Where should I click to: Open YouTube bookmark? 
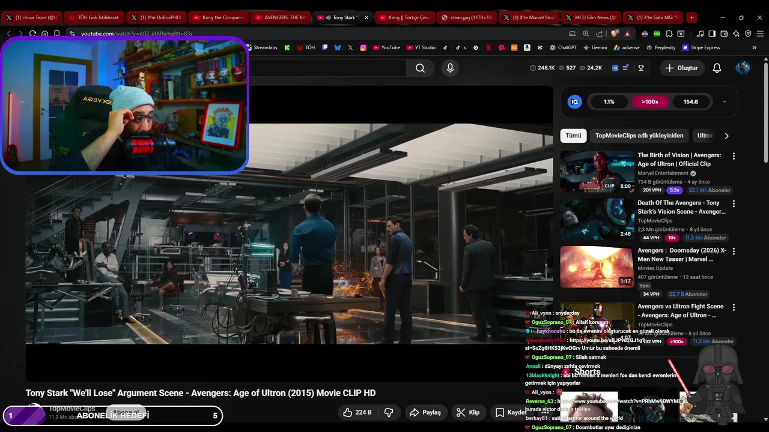[x=386, y=47]
